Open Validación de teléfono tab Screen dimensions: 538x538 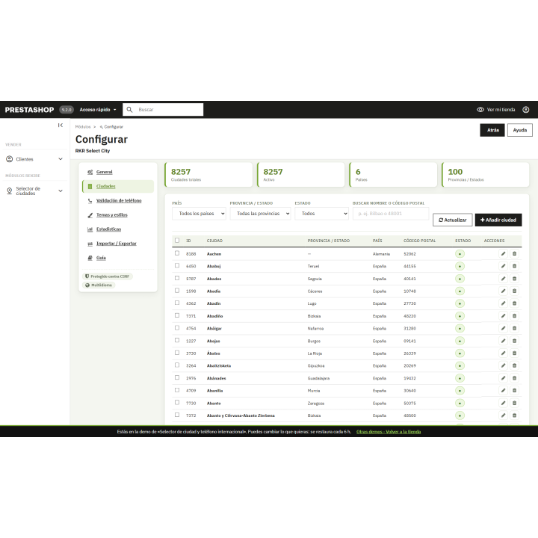click(x=119, y=201)
